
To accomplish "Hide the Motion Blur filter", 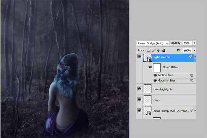I will (155, 75).
